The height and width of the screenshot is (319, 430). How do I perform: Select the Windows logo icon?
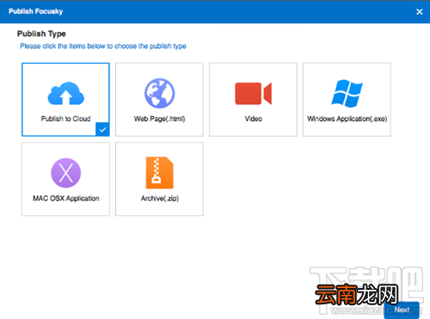[x=347, y=94]
